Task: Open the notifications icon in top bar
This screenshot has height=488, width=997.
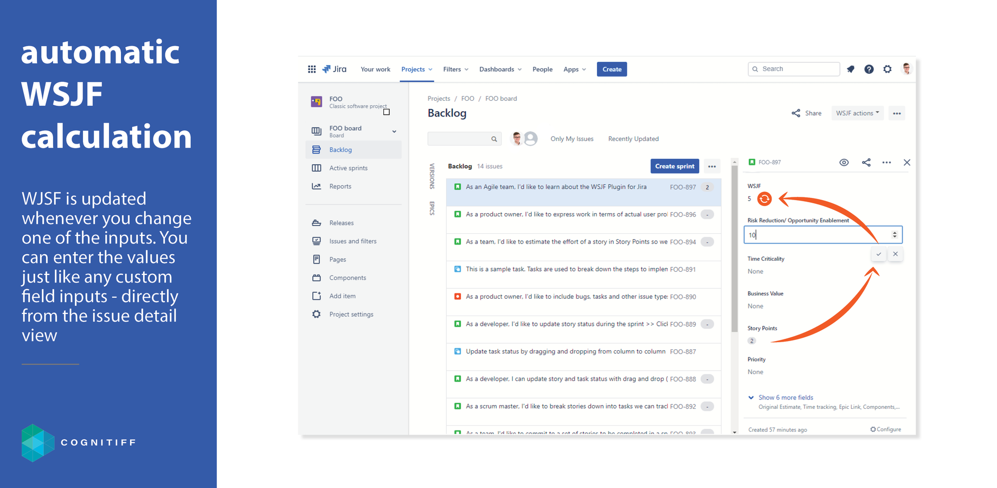Action: (851, 69)
